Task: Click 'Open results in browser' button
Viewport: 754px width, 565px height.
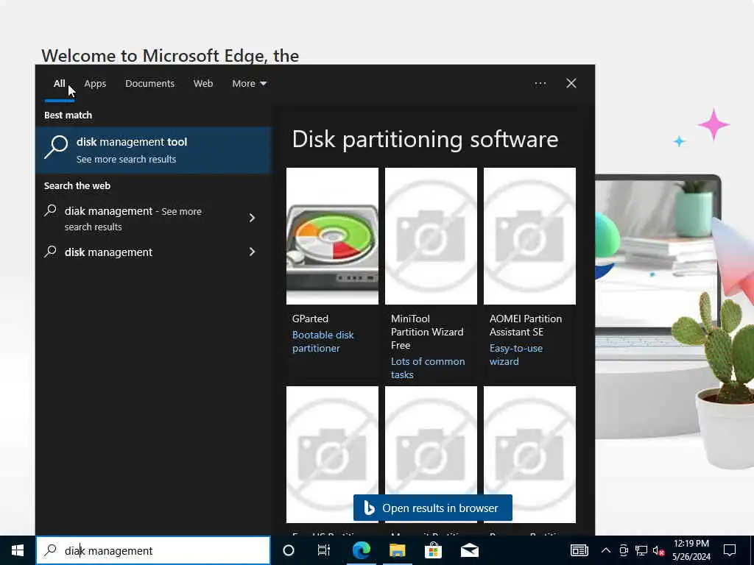Action: [x=433, y=508]
